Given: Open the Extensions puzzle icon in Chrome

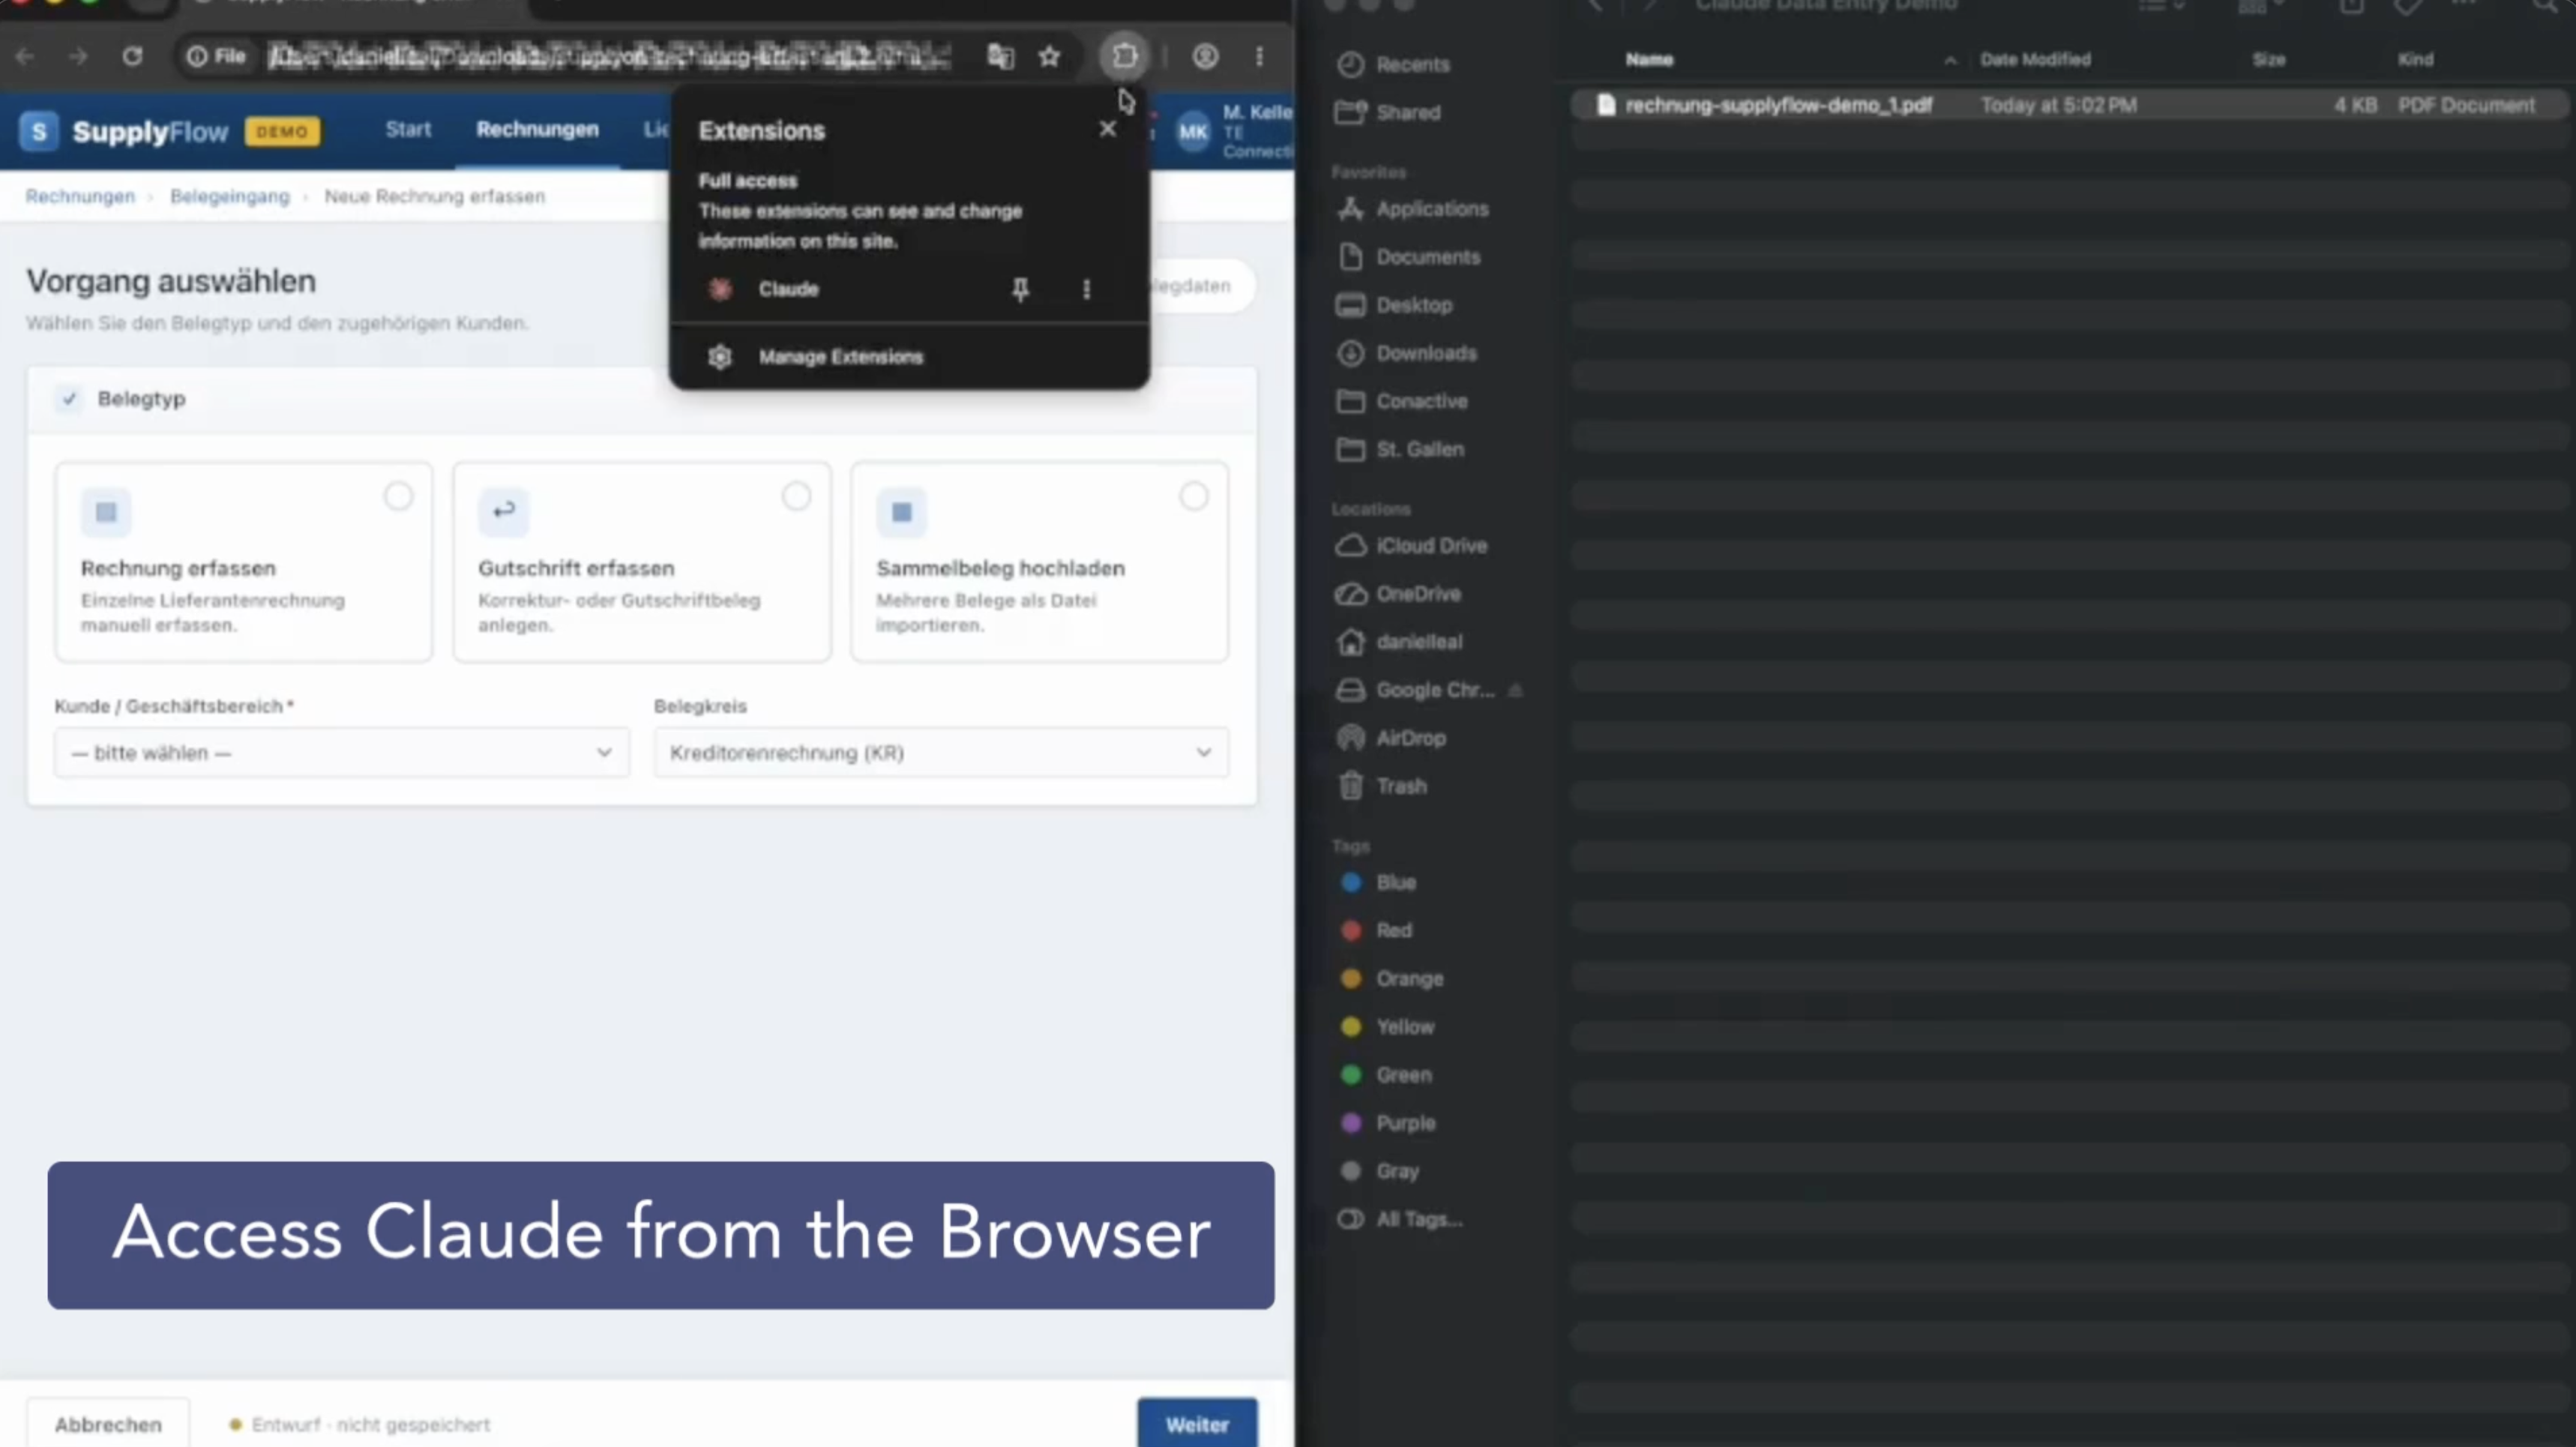Looking at the screenshot, I should coord(1124,56).
